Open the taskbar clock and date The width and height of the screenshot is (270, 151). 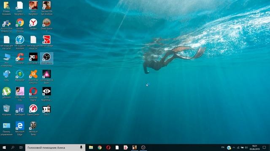254,147
